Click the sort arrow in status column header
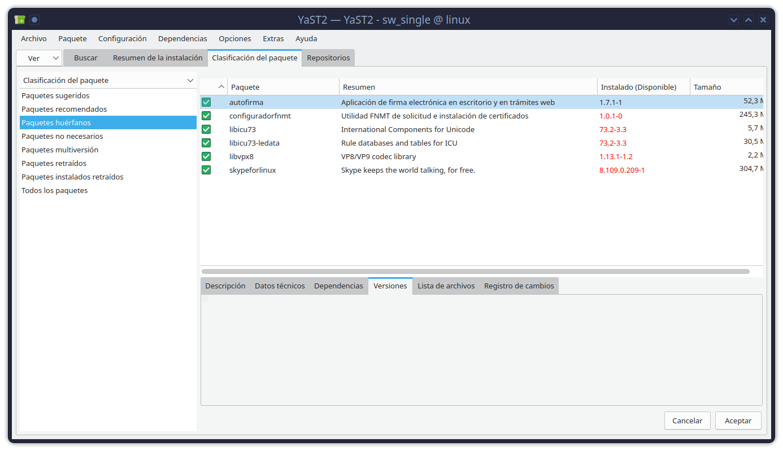The height and width of the screenshot is (451, 783). 221,87
